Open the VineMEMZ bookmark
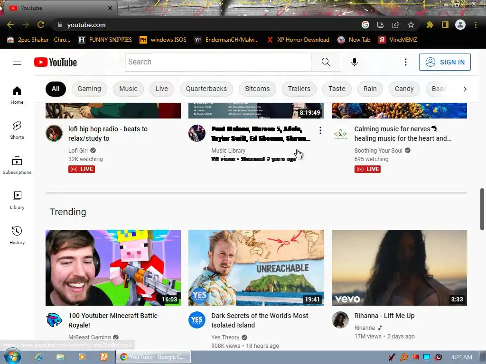 click(x=398, y=40)
